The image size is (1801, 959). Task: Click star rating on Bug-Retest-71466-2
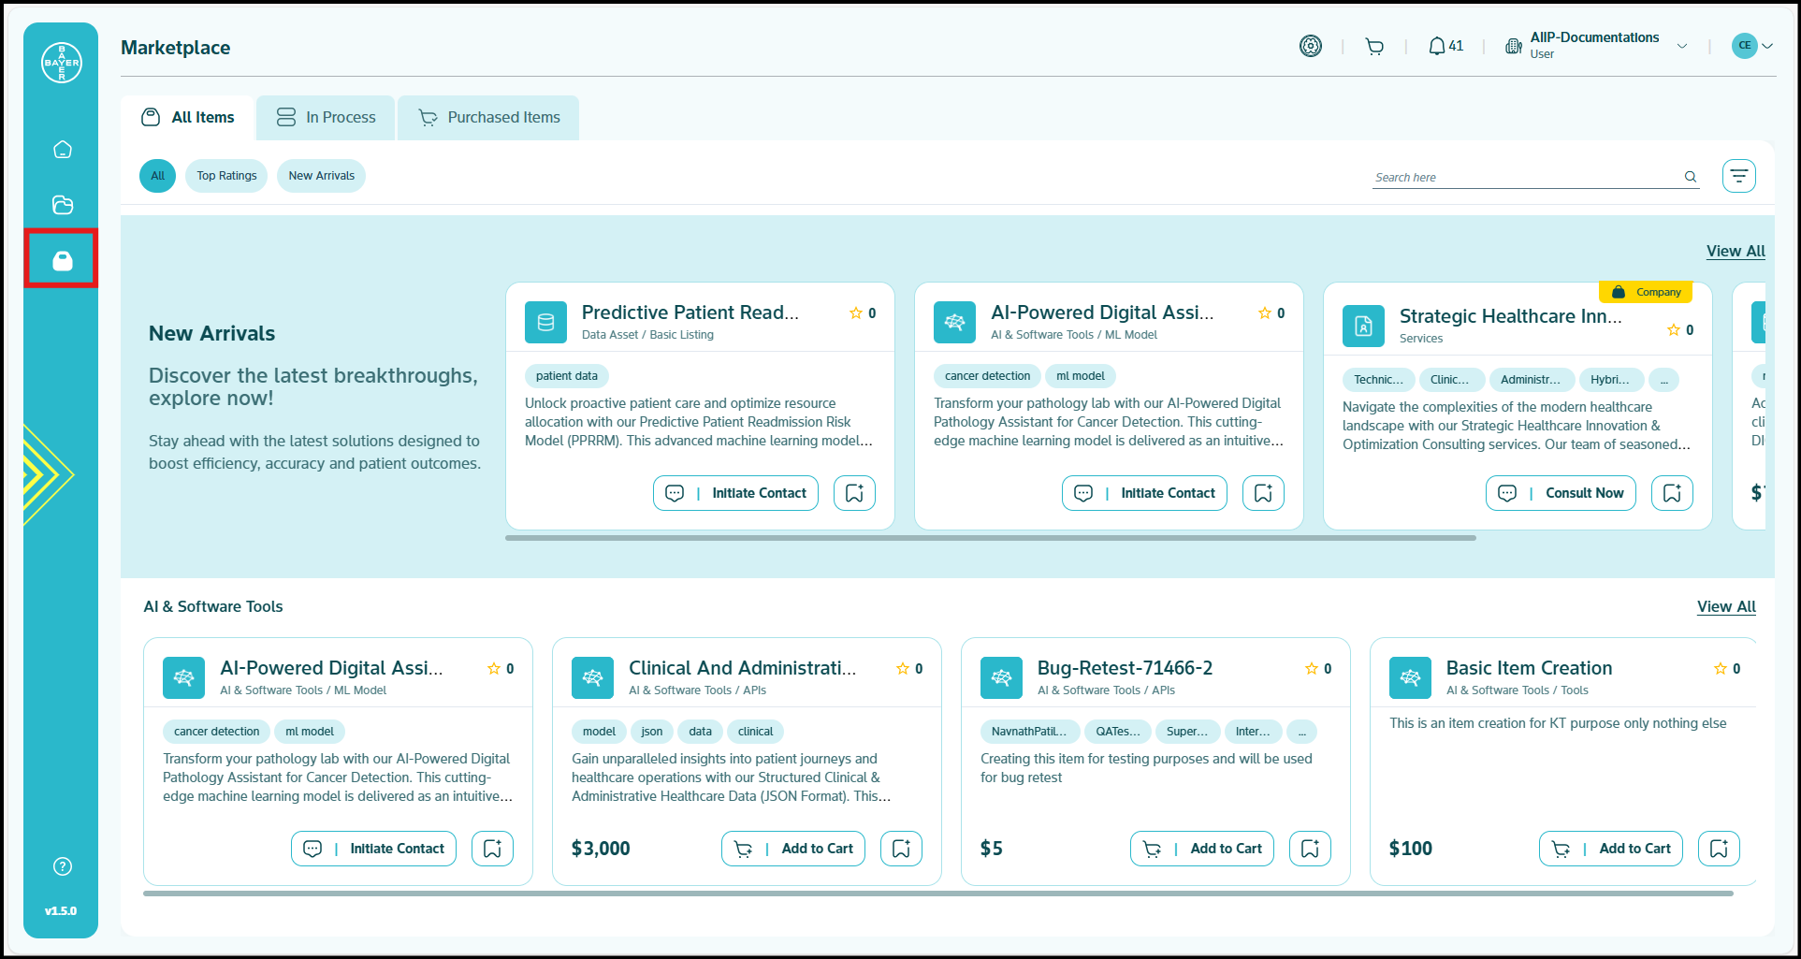point(1312,668)
